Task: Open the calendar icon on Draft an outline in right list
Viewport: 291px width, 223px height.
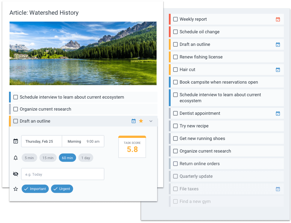Action: [x=278, y=44]
